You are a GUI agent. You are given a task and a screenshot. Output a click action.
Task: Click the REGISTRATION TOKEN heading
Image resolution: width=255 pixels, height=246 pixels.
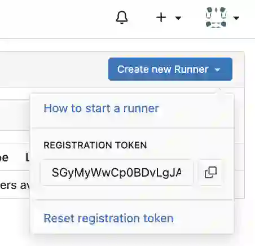(x=95, y=145)
